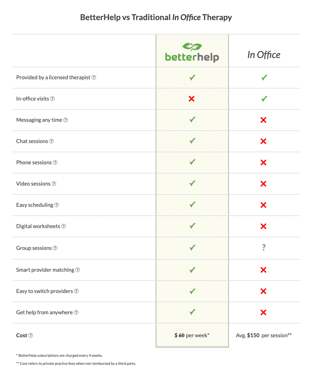Viewport: 315px width, 374px height.
Task: Open the In-office visits help tooltip icon
Action: (x=52, y=99)
